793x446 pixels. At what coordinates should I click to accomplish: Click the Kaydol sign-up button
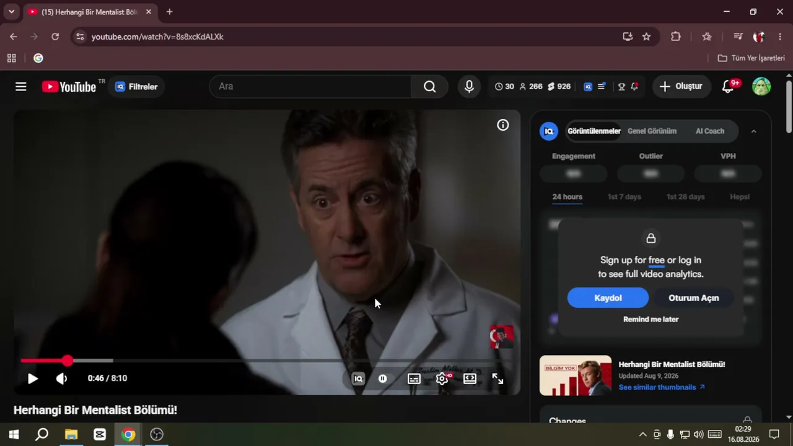[x=608, y=298]
